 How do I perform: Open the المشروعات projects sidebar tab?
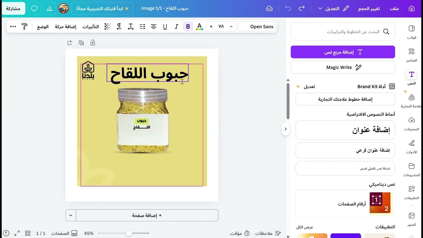click(x=411, y=170)
